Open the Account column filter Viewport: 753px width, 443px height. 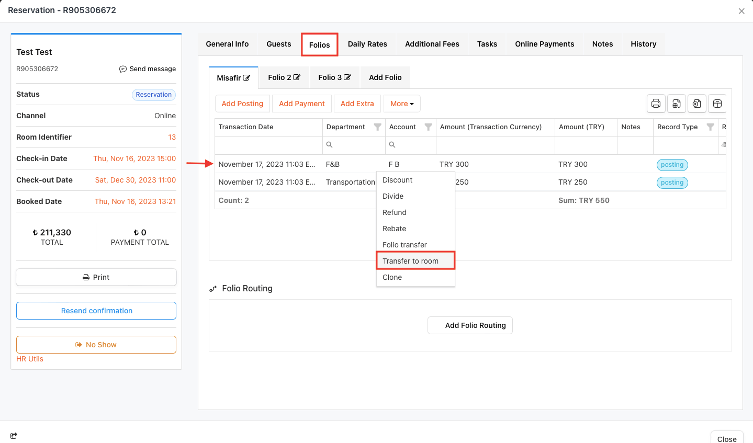[x=428, y=127]
